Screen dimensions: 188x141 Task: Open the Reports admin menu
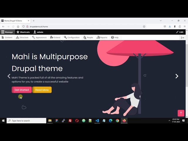[x=102, y=38]
